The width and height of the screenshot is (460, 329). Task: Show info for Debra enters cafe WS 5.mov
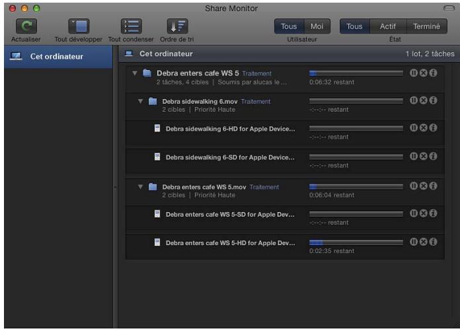(x=434, y=186)
